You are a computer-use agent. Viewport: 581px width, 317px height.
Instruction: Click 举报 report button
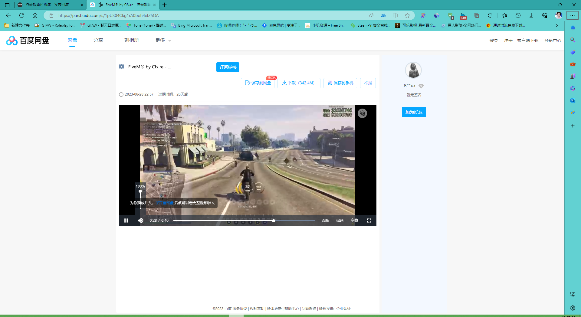click(368, 83)
